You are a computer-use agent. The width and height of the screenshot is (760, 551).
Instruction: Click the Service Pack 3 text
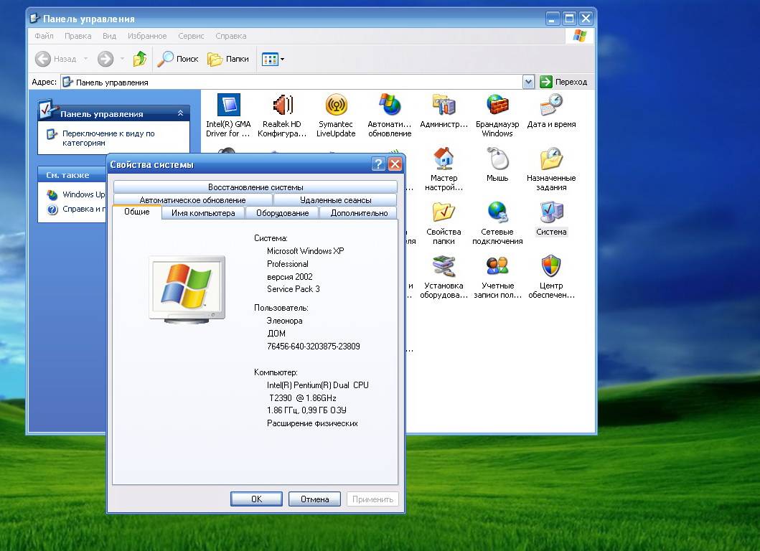click(294, 289)
